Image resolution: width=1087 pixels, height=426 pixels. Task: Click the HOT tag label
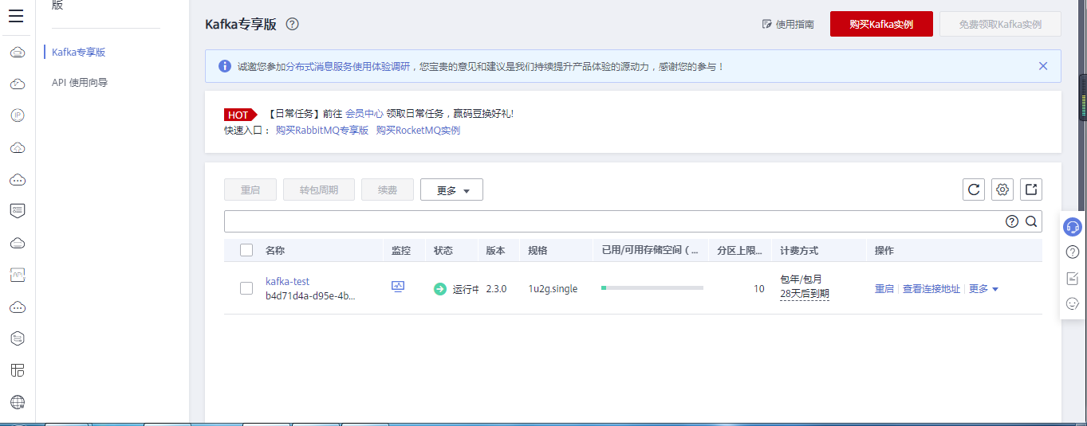pyautogui.click(x=239, y=115)
